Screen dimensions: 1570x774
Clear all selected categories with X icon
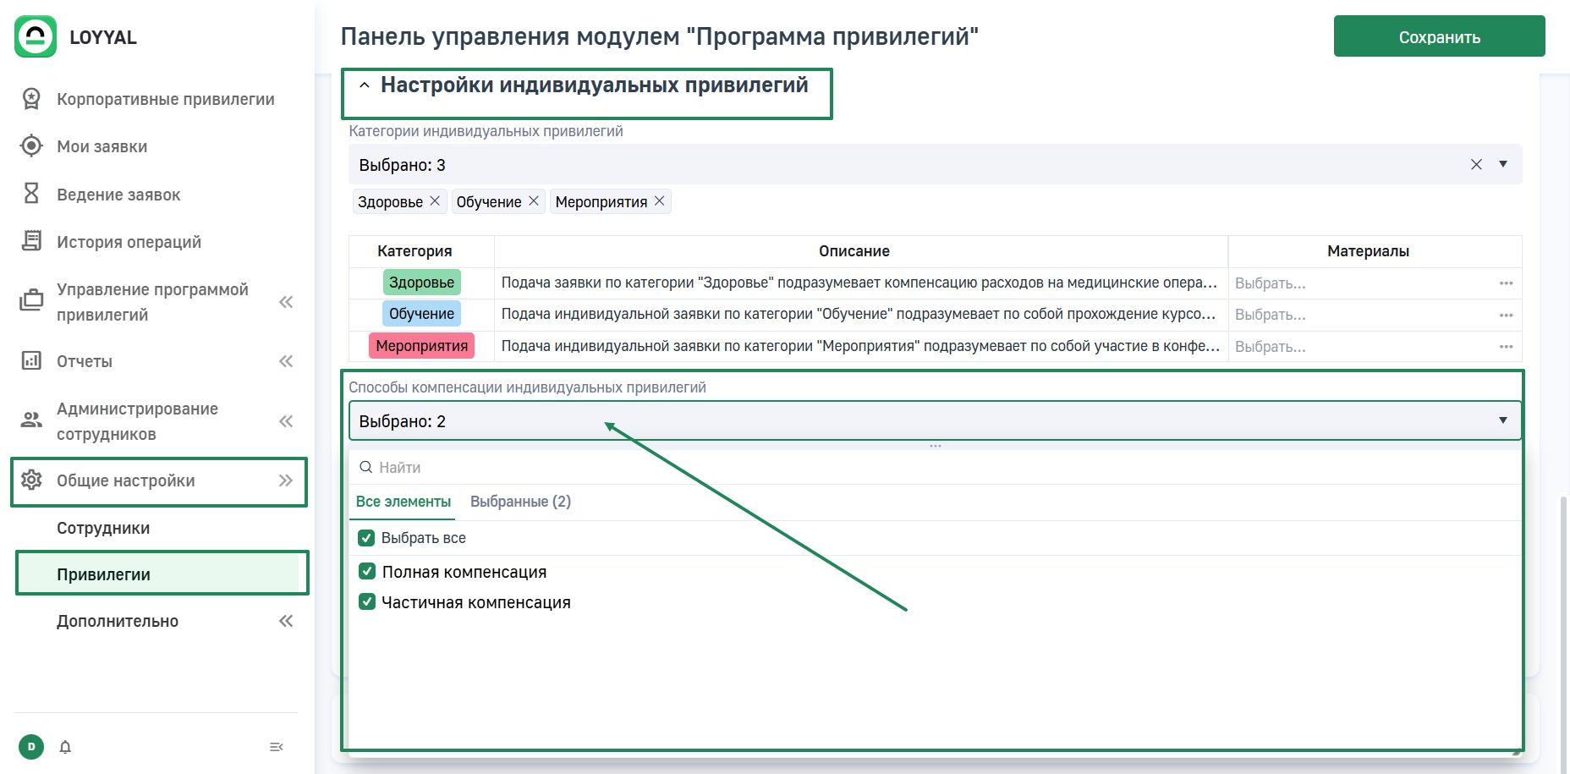click(1476, 165)
